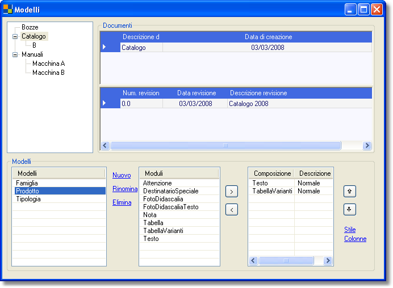393x288 pixels.
Task: Select Testo in the Moduli list
Action: [179, 239]
